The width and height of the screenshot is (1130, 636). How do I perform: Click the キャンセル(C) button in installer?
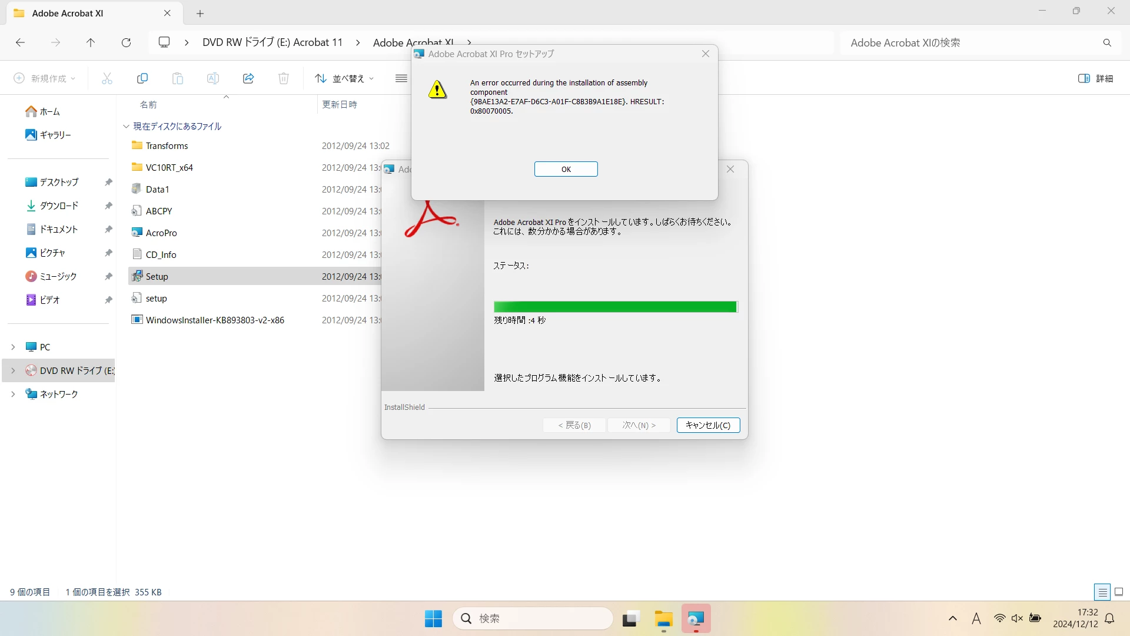point(708,425)
